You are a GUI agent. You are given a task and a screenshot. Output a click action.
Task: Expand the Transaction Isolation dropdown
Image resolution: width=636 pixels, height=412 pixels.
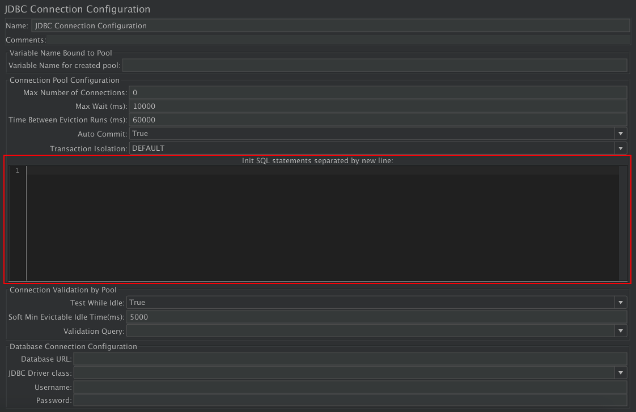[621, 148]
